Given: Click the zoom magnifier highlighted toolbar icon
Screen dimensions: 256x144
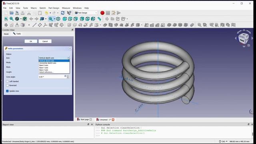Looking at the screenshot, I should pyautogui.click(x=51, y=19).
